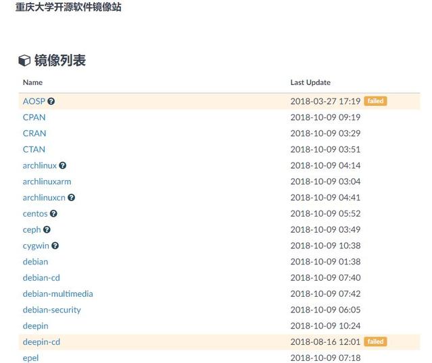Click the cube icon before 镜像列表
The width and height of the screenshot is (432, 363).
(x=24, y=61)
